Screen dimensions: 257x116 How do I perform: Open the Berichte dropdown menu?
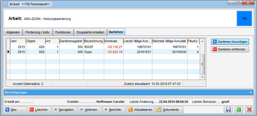click(x=114, y=110)
